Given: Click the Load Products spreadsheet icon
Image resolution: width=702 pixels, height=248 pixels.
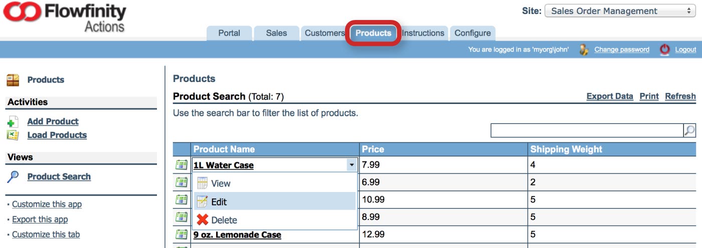Looking at the screenshot, I should coord(13,135).
